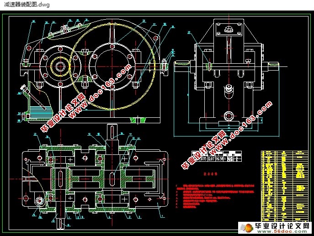
Task: Click the lifting eye hole on the housing cover
Action: [29, 48]
